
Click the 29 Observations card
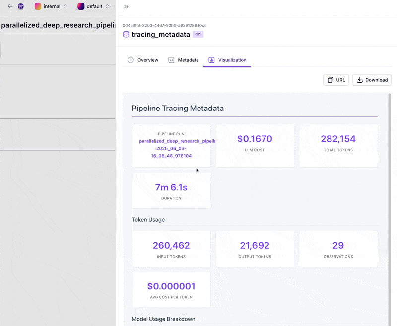[x=338, y=249]
